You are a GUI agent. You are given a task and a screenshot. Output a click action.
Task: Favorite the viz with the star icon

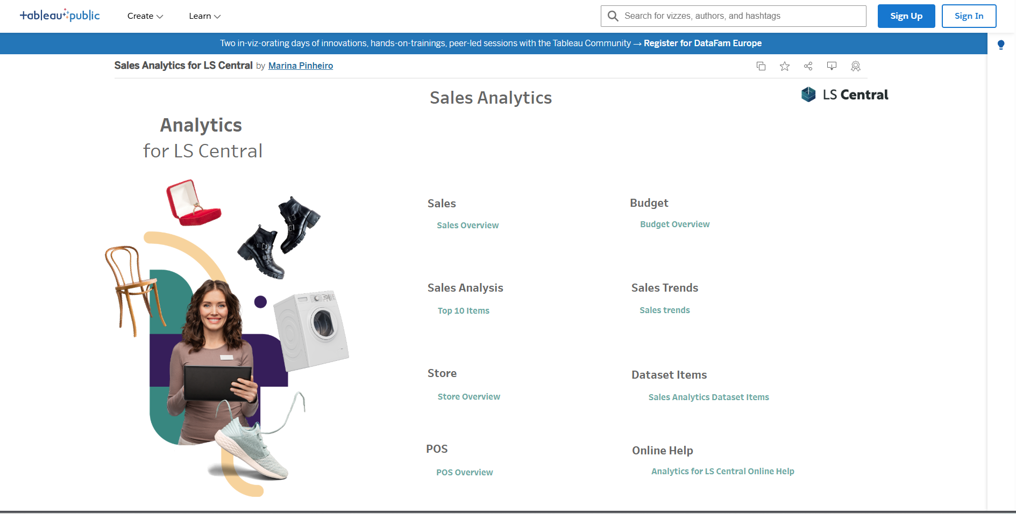click(x=785, y=66)
